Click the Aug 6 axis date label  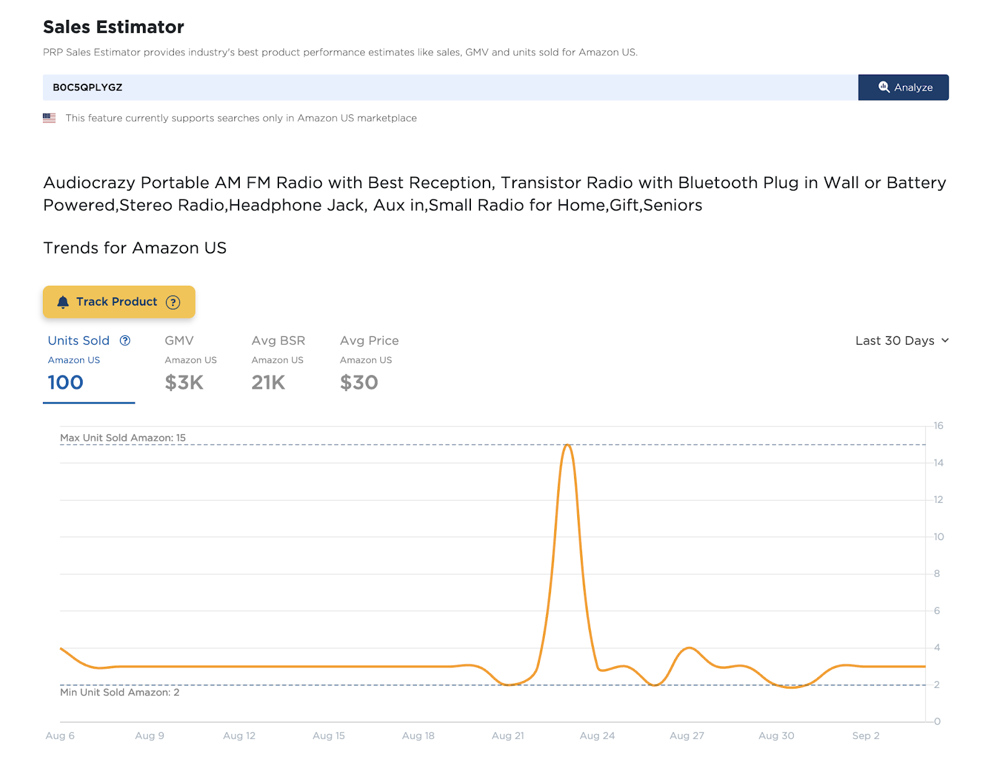(60, 736)
